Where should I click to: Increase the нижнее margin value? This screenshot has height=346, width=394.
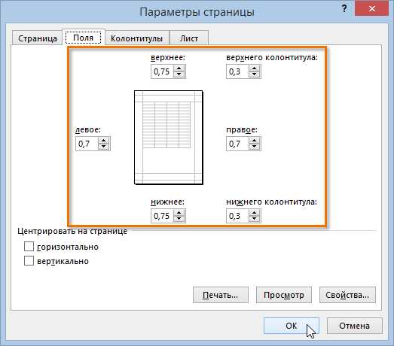179,213
